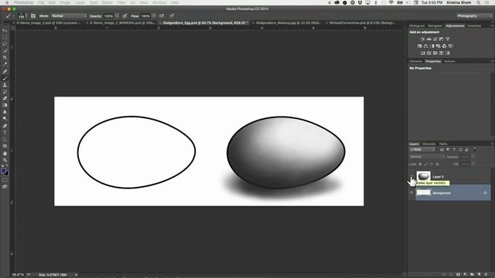
Task: Filter layers by adjustment layer type
Action: [x=448, y=150]
